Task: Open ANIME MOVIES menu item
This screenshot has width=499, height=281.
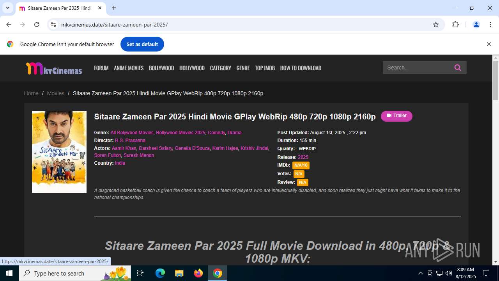Action: [129, 68]
